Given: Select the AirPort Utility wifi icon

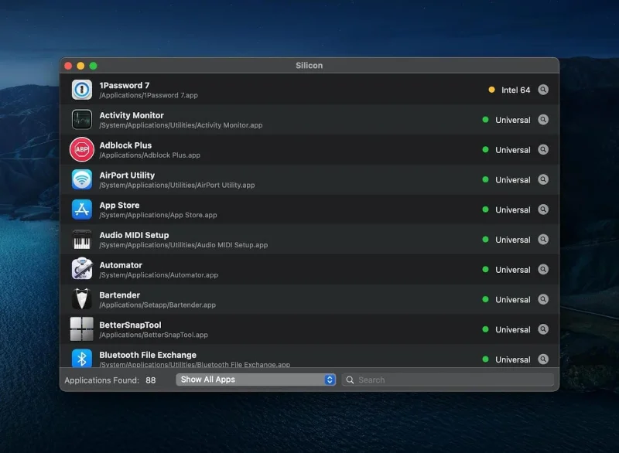Looking at the screenshot, I should (82, 179).
